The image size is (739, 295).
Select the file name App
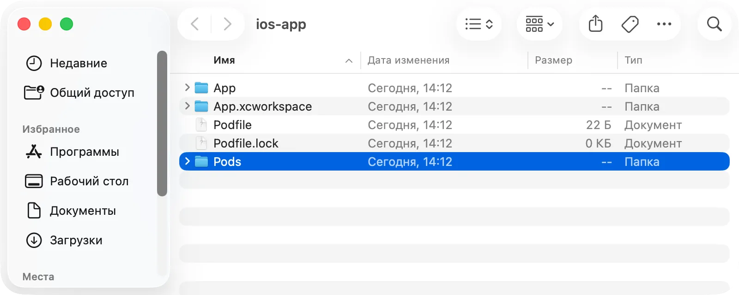click(224, 88)
